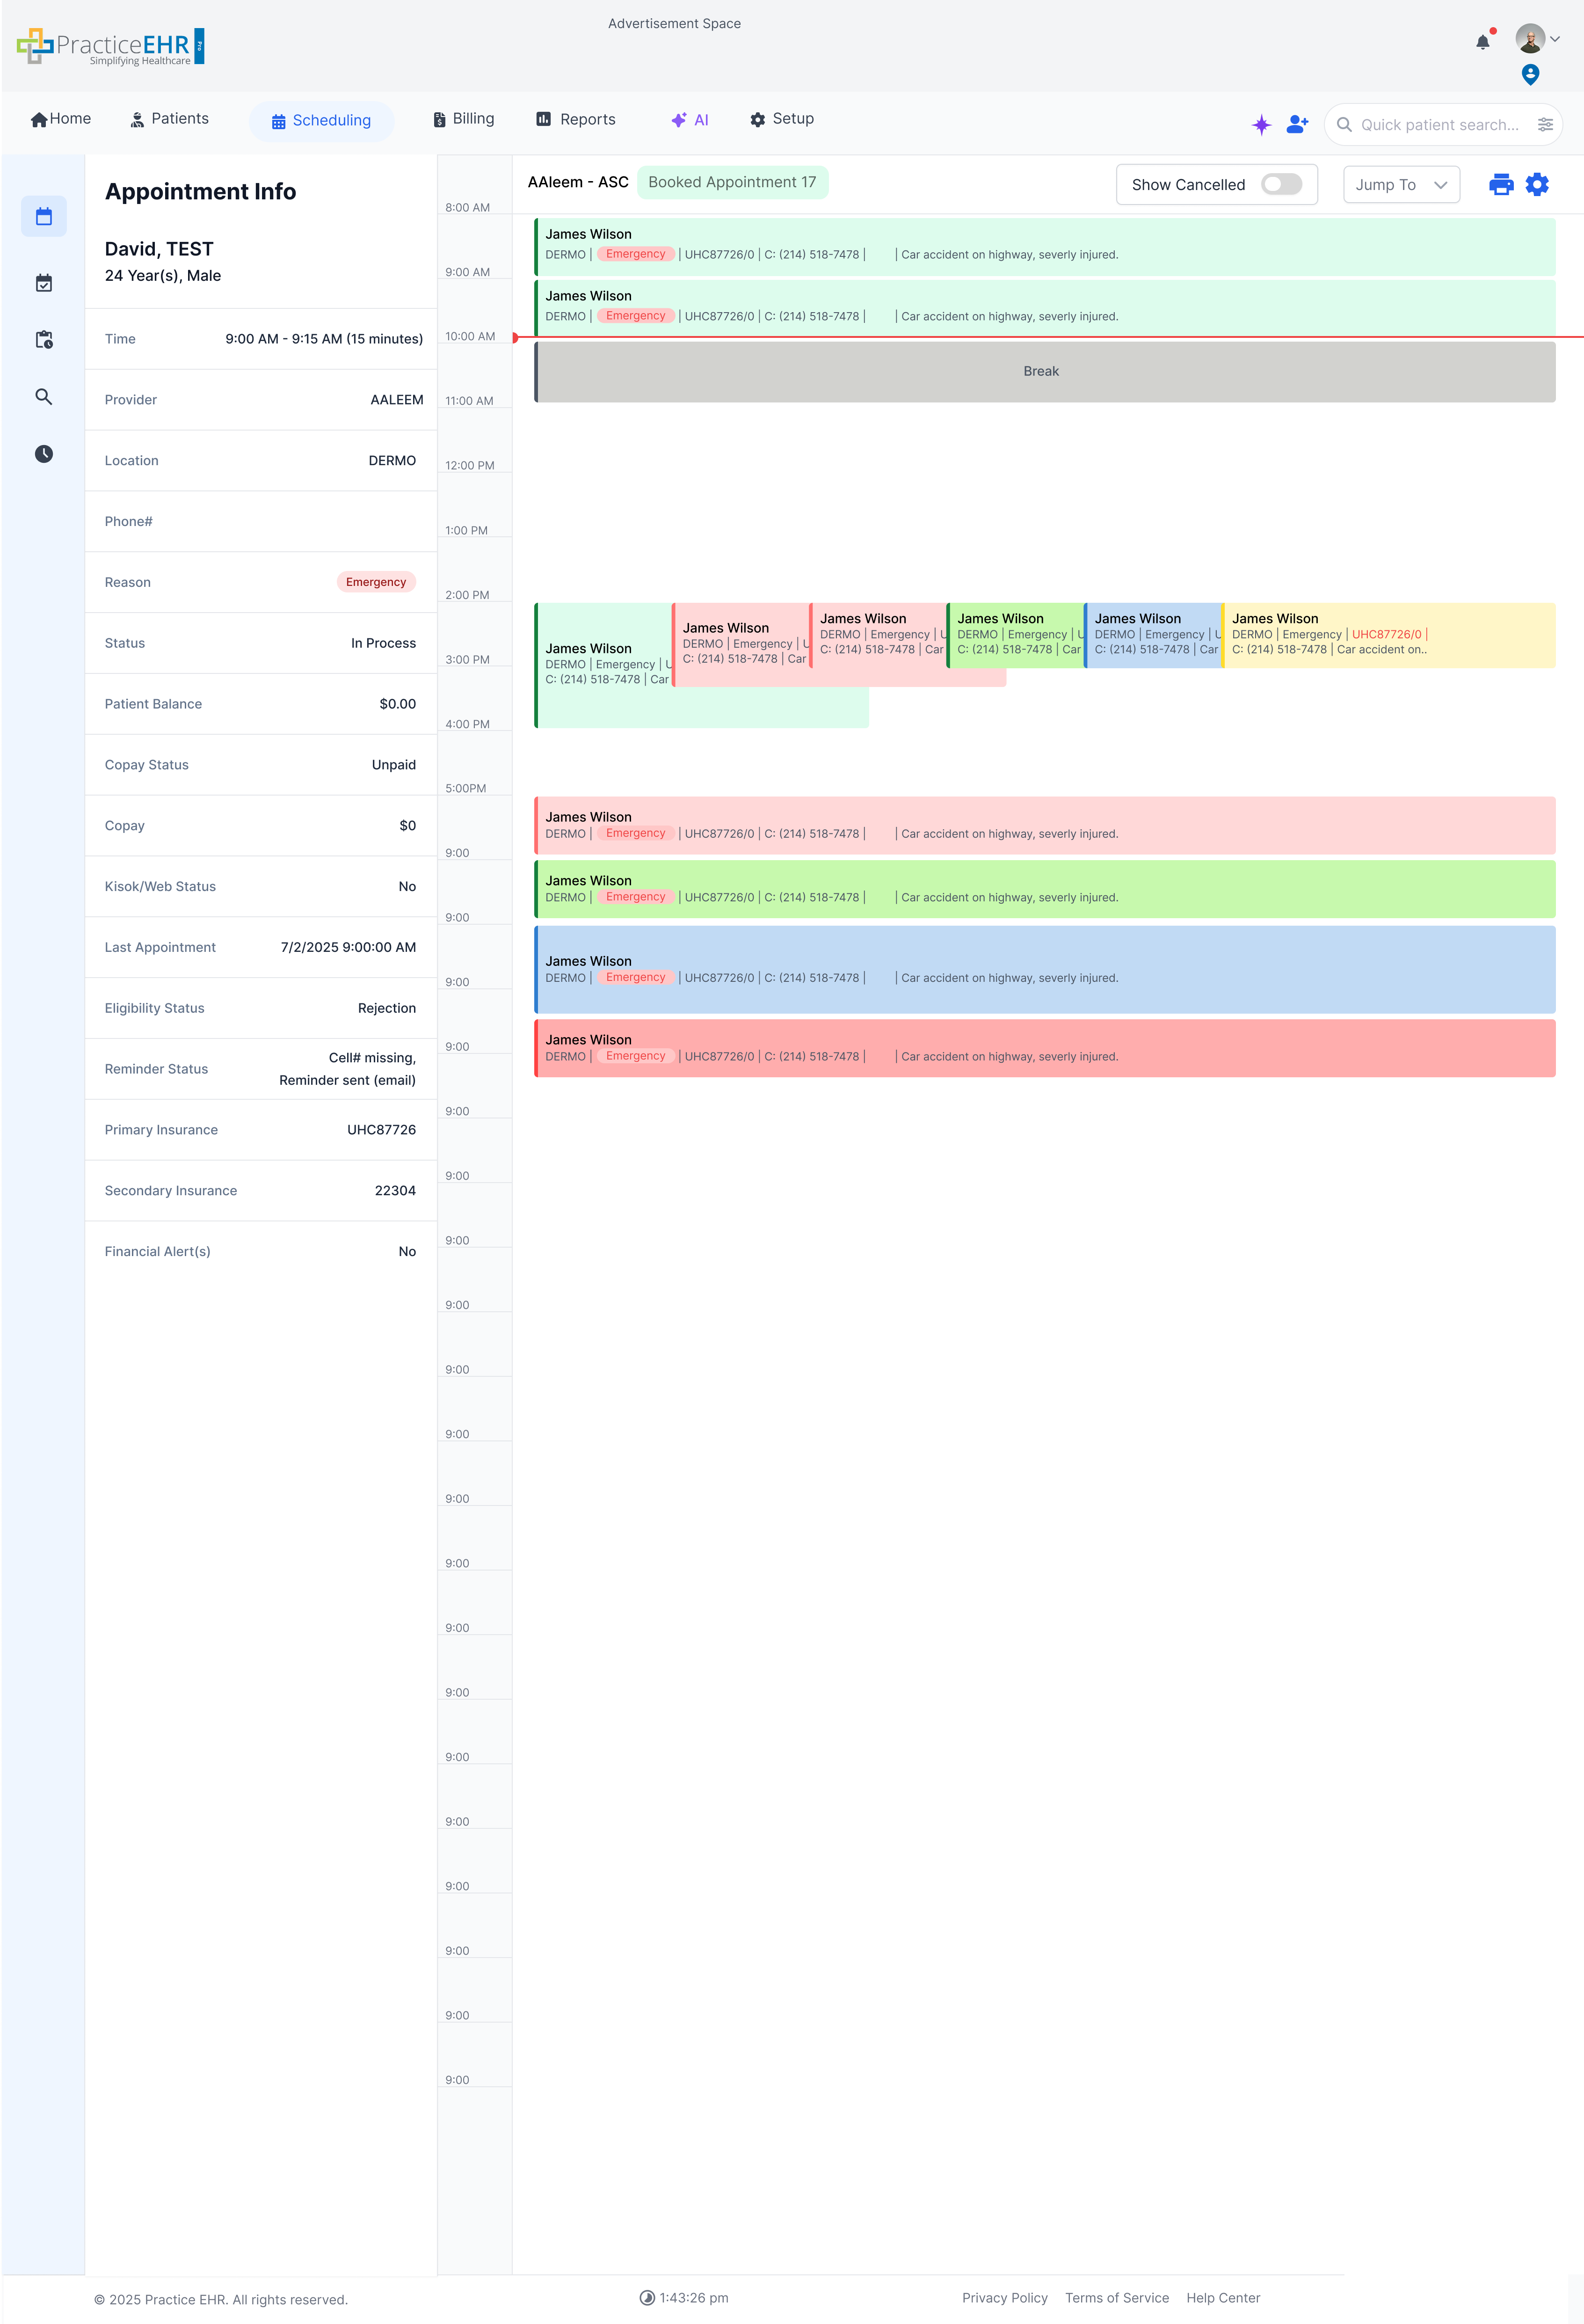Open search filter options in Quick patient search
Viewport: 1584px width, 2324px height.
pos(1545,124)
